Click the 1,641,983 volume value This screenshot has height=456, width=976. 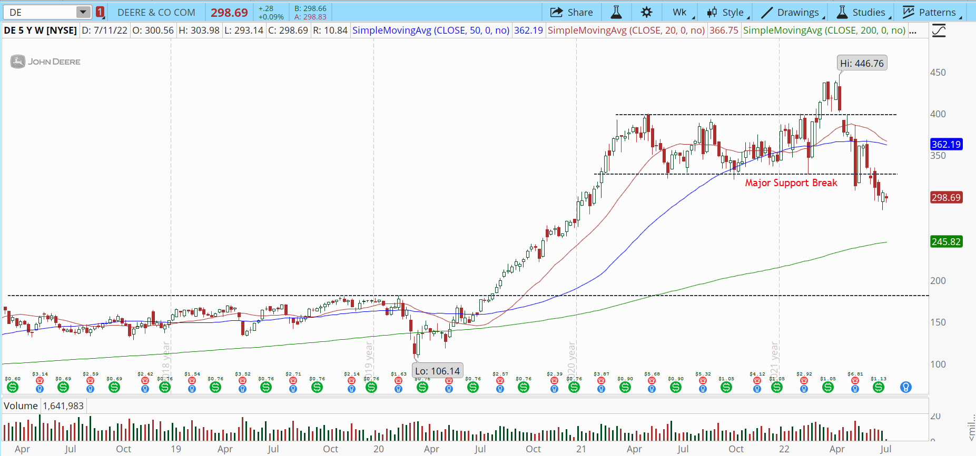tap(63, 406)
